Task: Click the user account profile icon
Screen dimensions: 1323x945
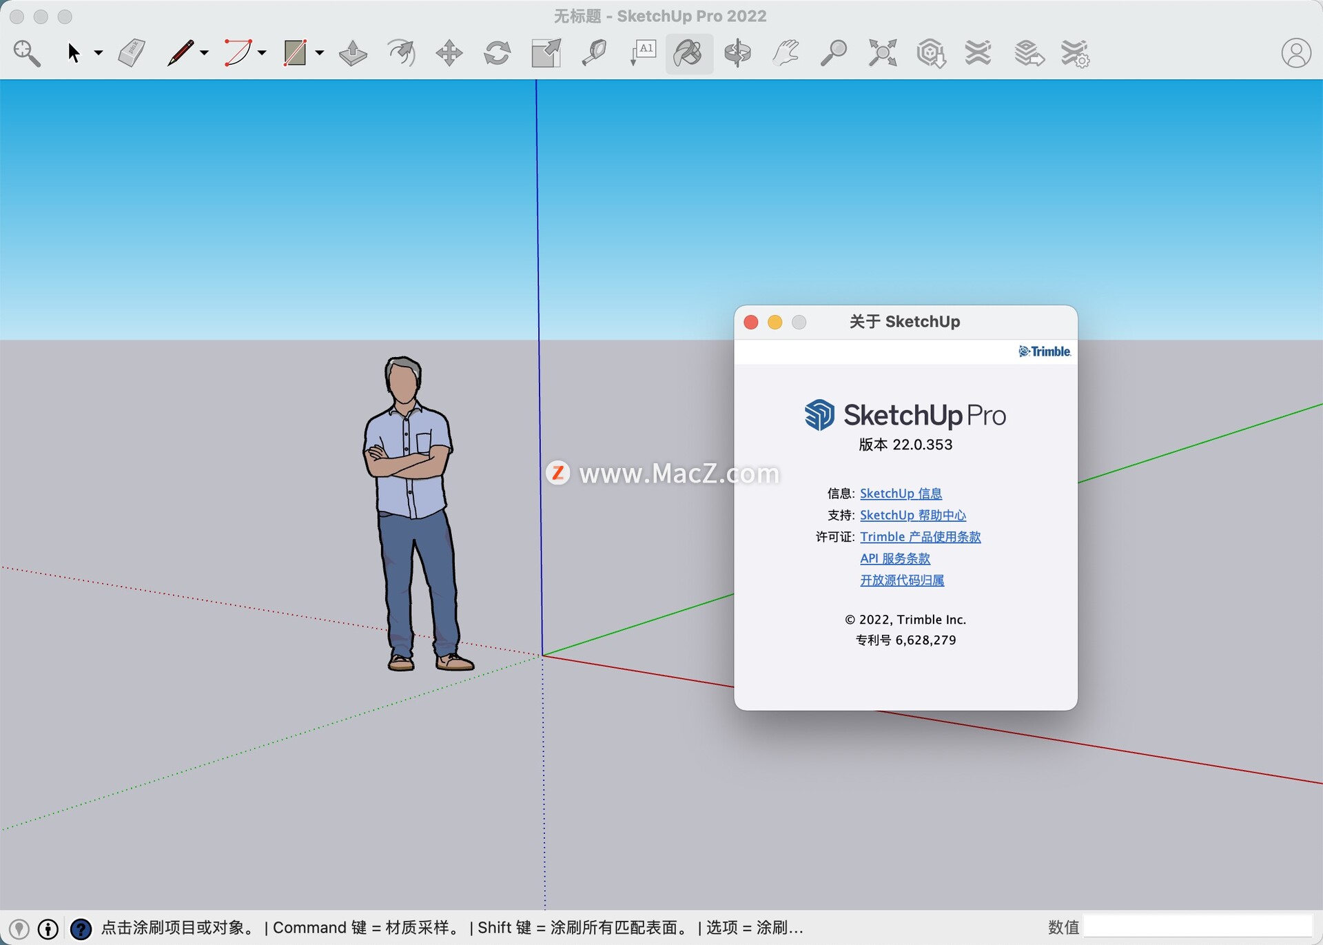Action: point(1295,53)
